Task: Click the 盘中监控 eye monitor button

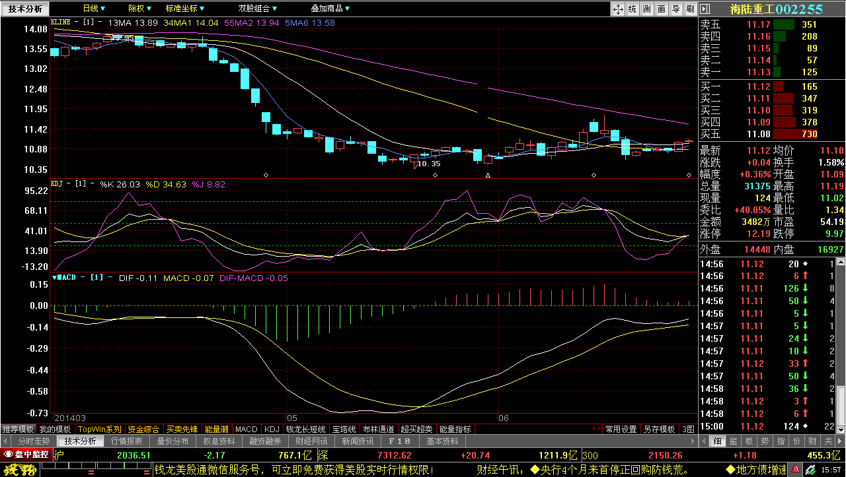Action: pyautogui.click(x=26, y=454)
